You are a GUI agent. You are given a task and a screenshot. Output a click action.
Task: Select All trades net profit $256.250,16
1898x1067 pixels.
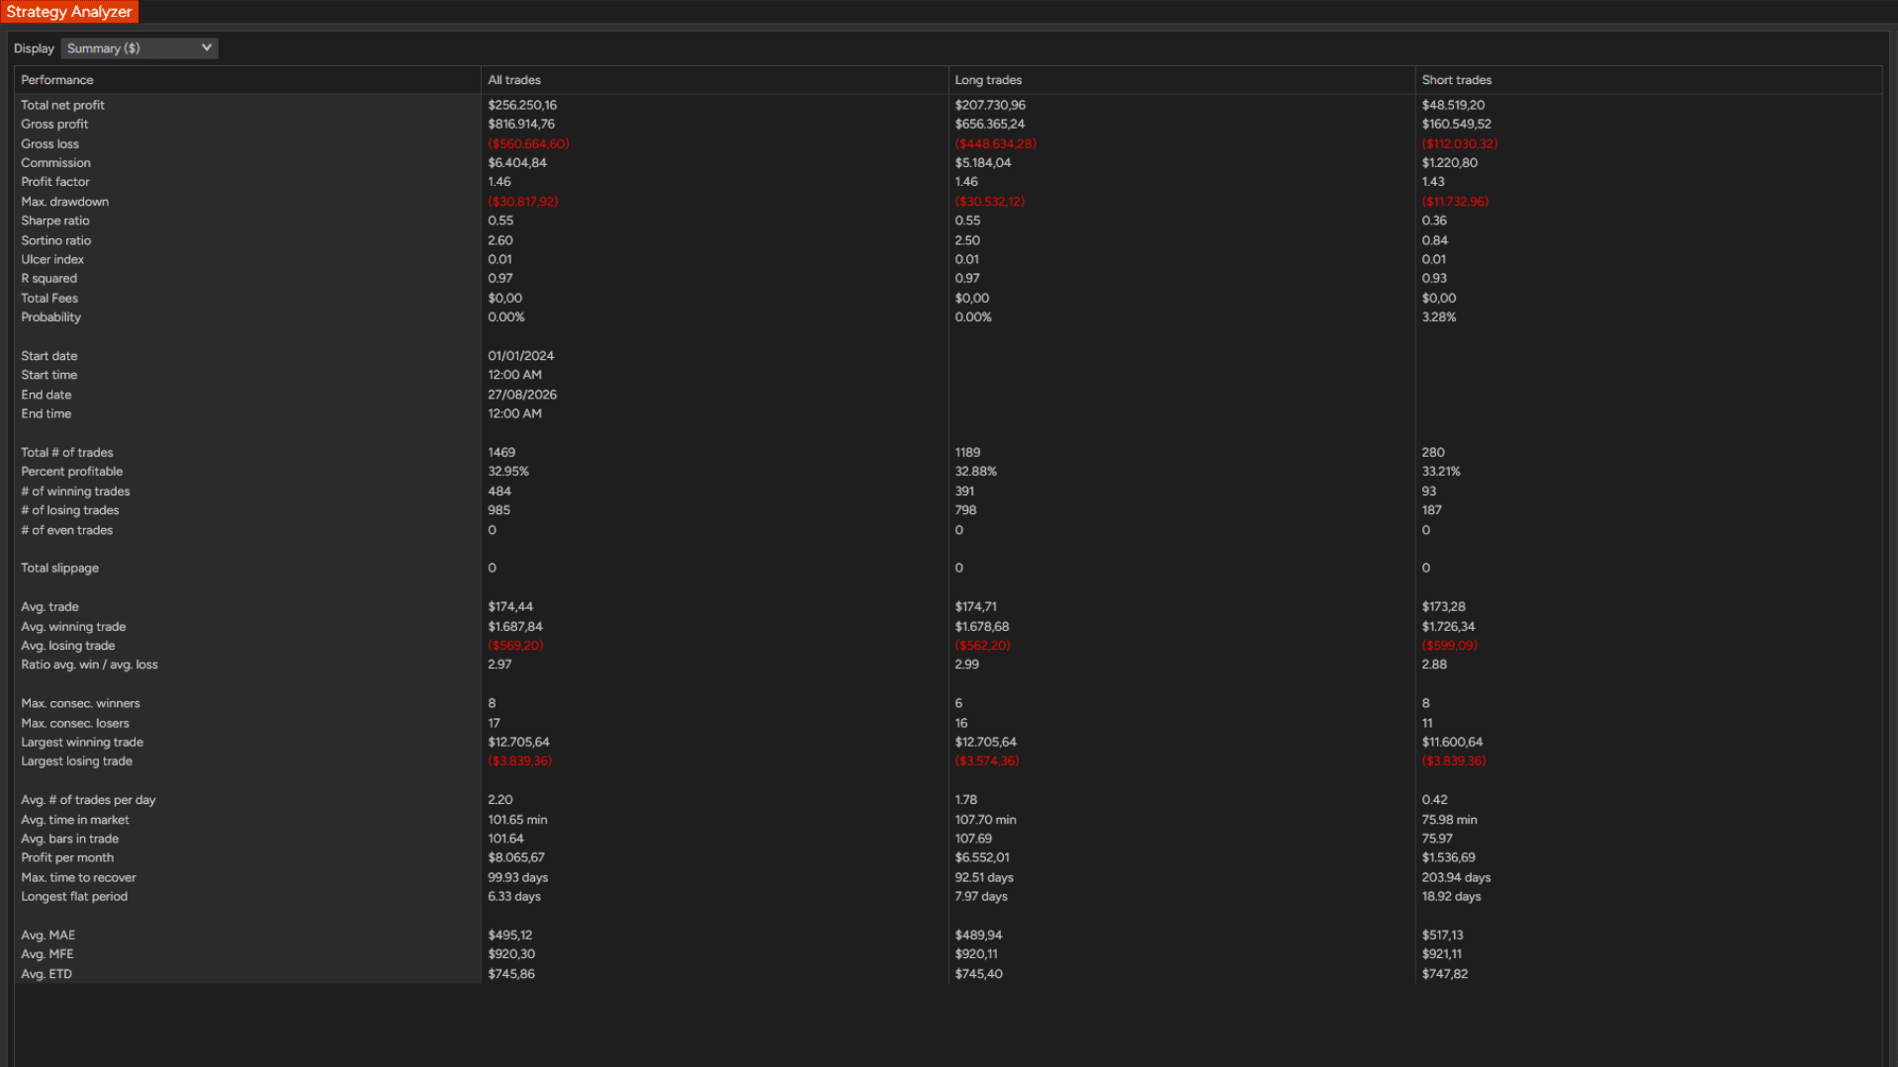(x=522, y=105)
